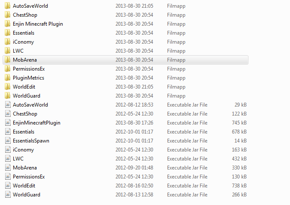Click the 14 kB size value
This screenshot has height=205, width=290.
coord(241,141)
